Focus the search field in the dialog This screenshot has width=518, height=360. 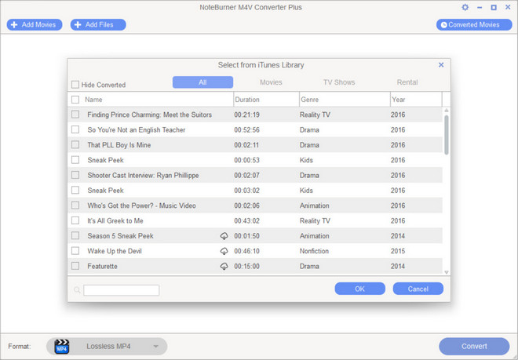121,290
